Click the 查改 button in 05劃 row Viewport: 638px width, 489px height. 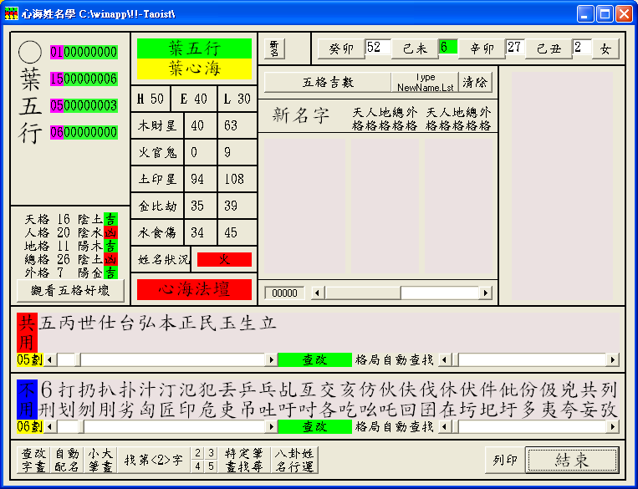coord(315,359)
